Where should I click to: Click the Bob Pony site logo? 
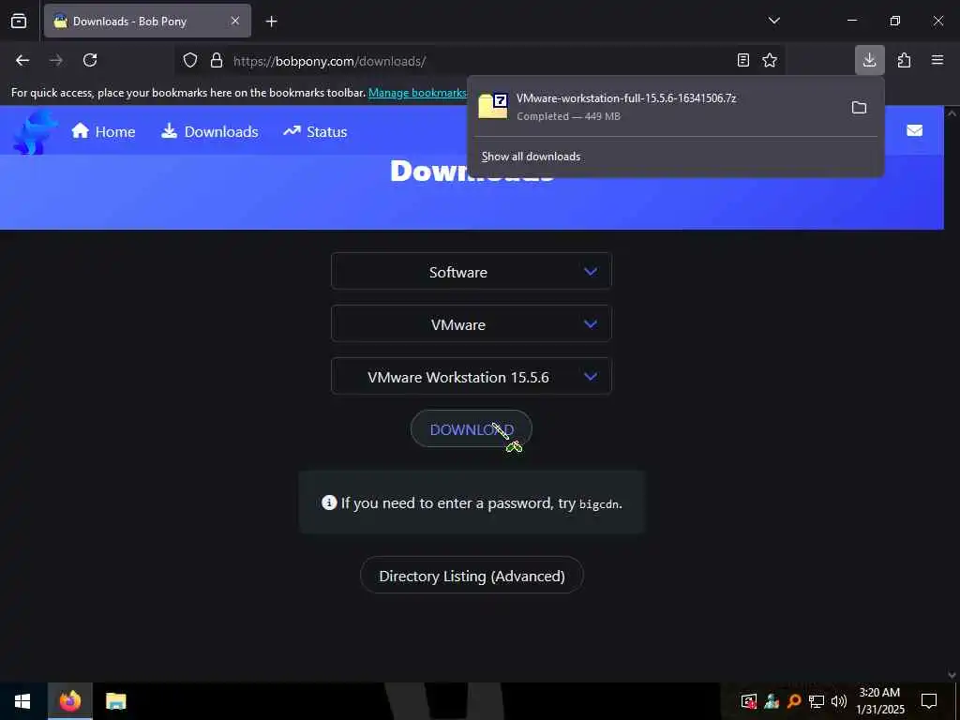point(35,131)
